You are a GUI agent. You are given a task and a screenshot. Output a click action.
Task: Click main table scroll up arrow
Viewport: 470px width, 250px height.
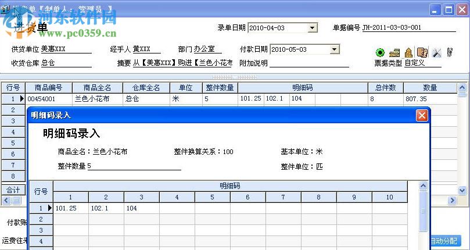coord(462,87)
